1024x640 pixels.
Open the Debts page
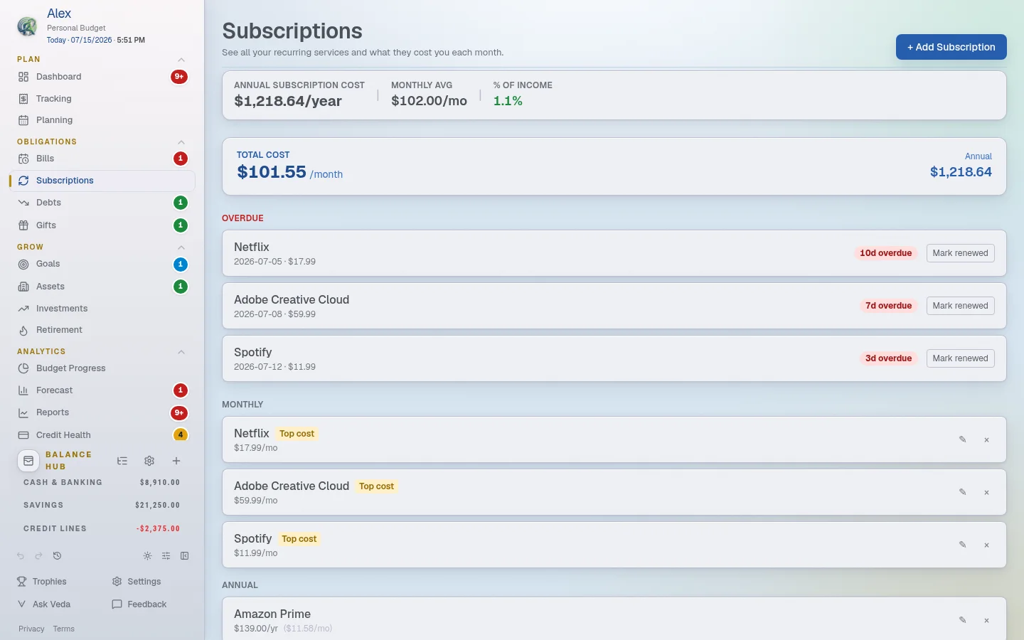pyautogui.click(x=102, y=203)
